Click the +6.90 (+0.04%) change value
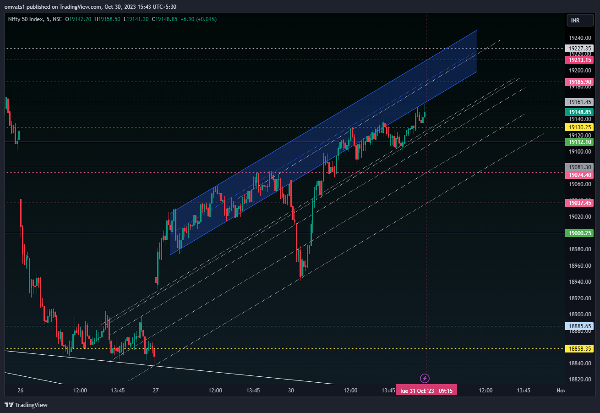This screenshot has width=600, height=413. pyautogui.click(x=199, y=19)
